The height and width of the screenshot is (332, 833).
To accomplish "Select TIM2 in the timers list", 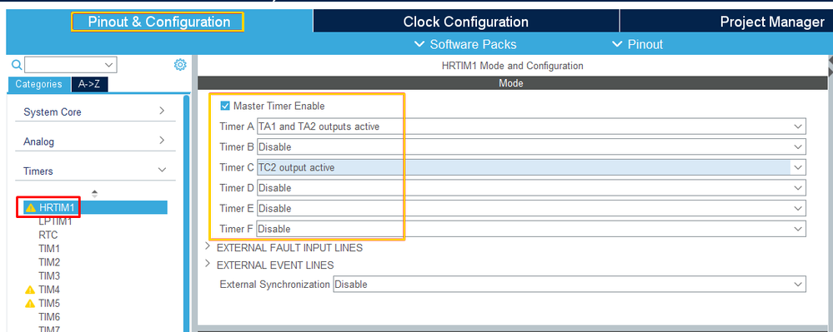I will pos(49,262).
